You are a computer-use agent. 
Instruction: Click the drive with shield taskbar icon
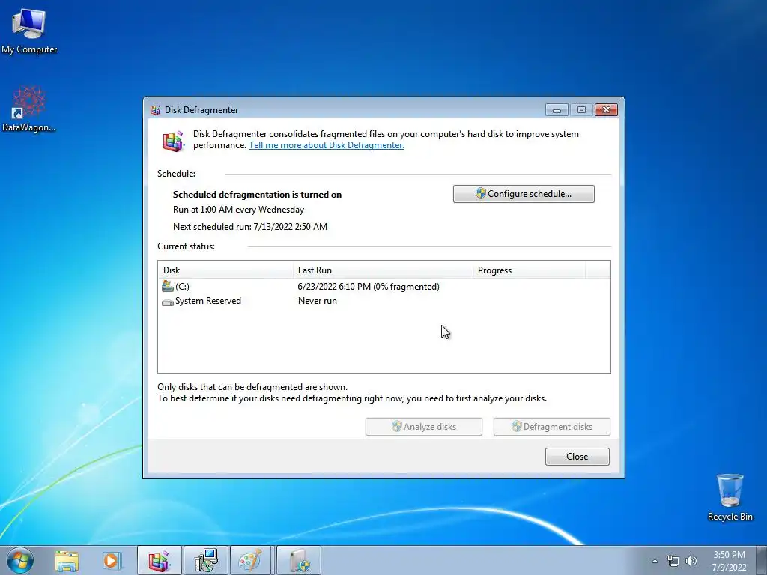click(299, 560)
